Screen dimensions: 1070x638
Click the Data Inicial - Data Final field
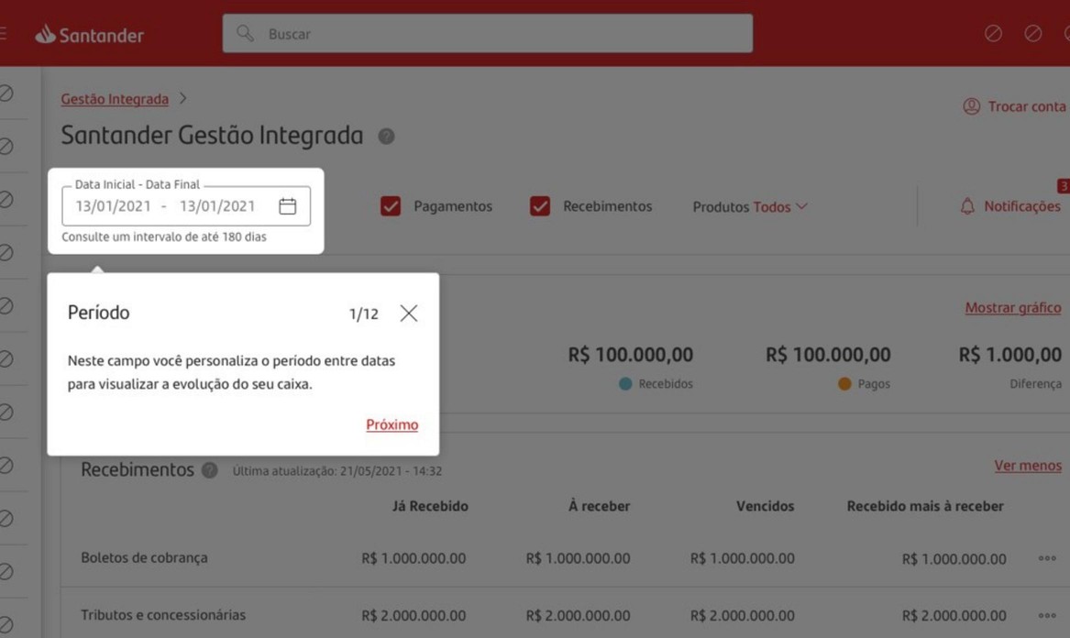coord(185,206)
